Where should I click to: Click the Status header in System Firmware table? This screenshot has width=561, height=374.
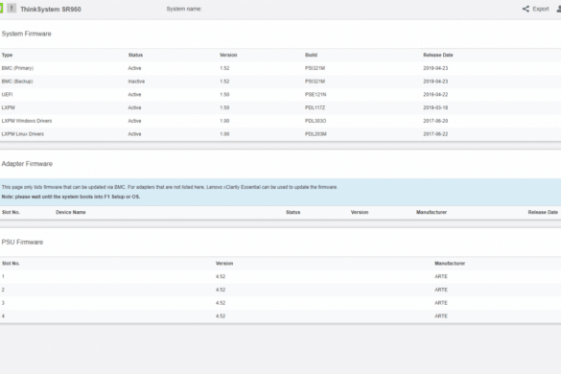pyautogui.click(x=135, y=55)
